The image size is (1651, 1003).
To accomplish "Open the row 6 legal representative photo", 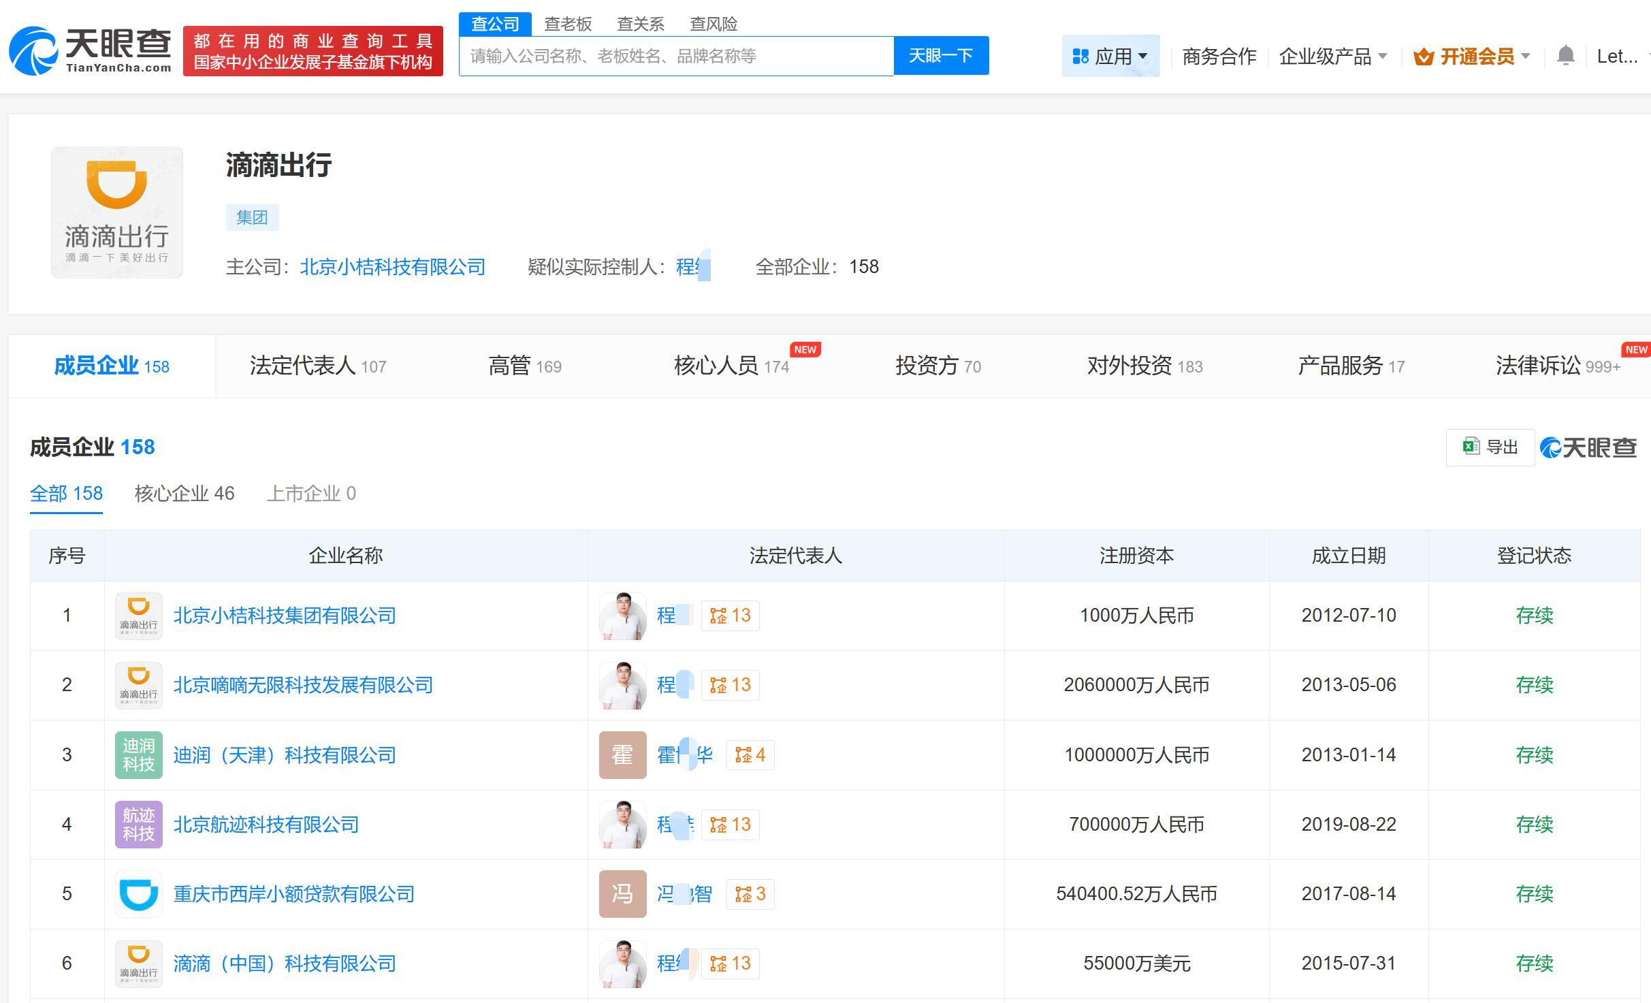I will pyautogui.click(x=623, y=964).
